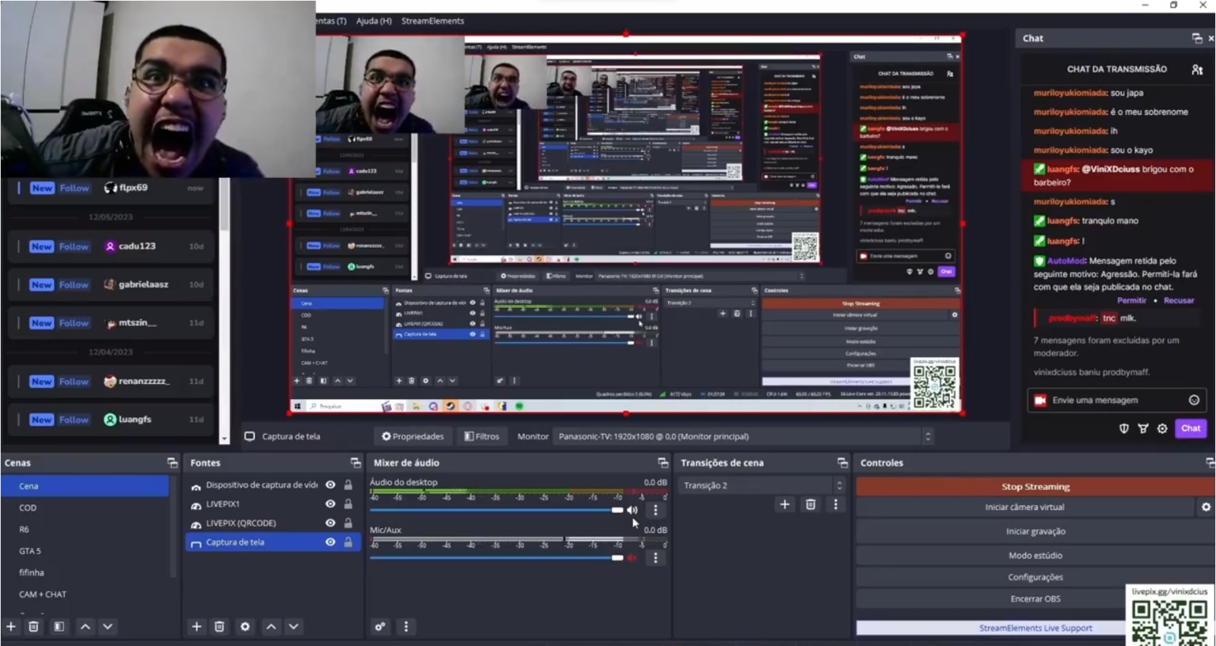Viewport: 1216px width, 646px height.
Task: Pop out the Transições de cena dock
Action: click(842, 463)
